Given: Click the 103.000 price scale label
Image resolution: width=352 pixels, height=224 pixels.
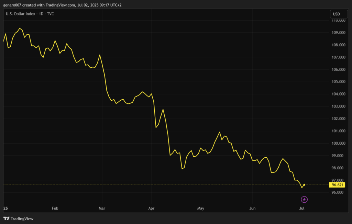Looking at the screenshot, I should pos(338,107).
